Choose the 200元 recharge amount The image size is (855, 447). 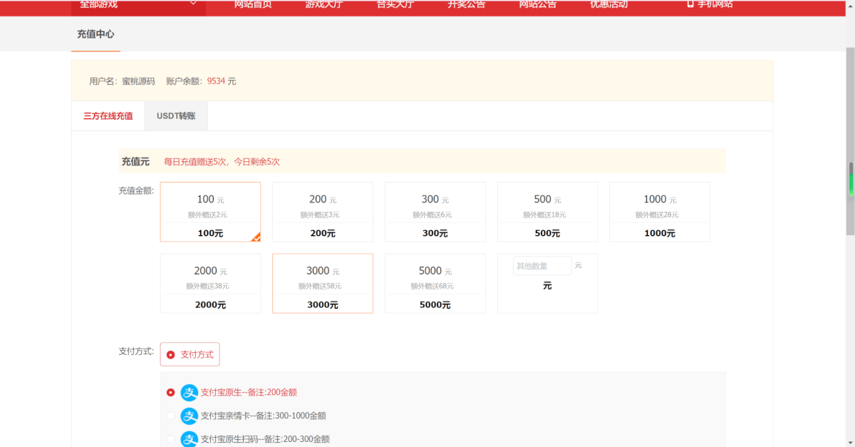point(323,212)
